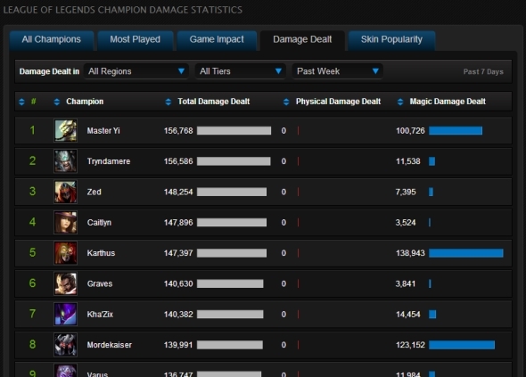The image size is (526, 377).
Task: Switch to the Skin Popularity tab
Action: [391, 40]
